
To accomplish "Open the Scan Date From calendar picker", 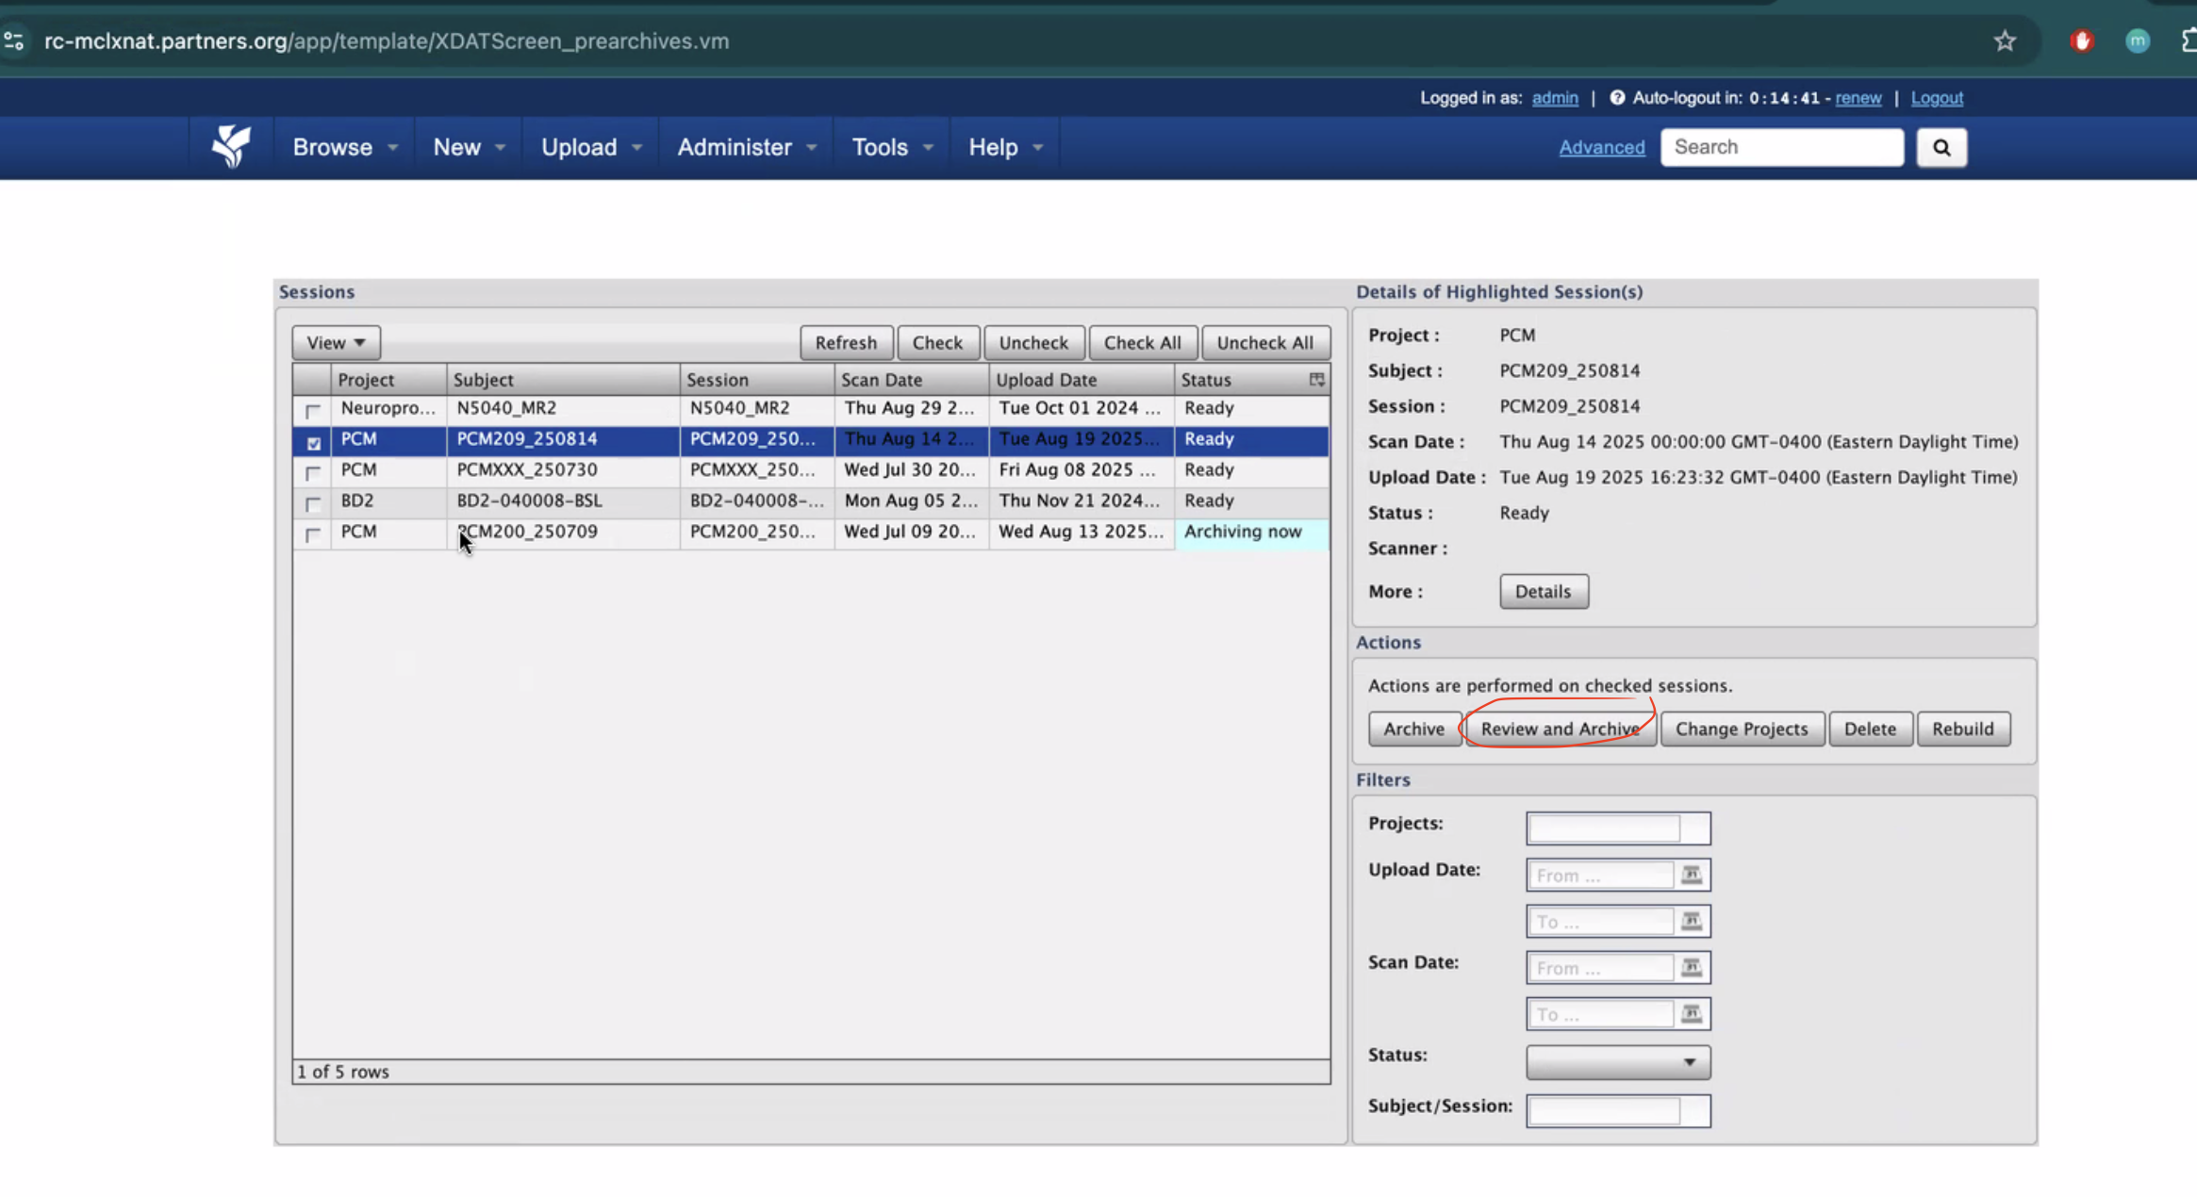I will click(1692, 967).
